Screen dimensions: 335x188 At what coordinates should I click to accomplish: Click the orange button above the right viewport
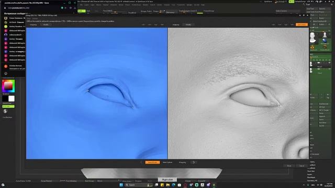pyautogui.click(x=301, y=25)
